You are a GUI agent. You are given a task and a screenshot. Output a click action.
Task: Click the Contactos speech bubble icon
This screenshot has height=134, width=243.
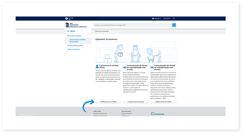point(153,114)
